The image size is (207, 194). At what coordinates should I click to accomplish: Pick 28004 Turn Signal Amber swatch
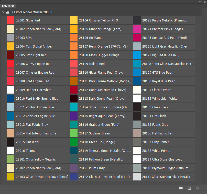[x=10, y=47]
